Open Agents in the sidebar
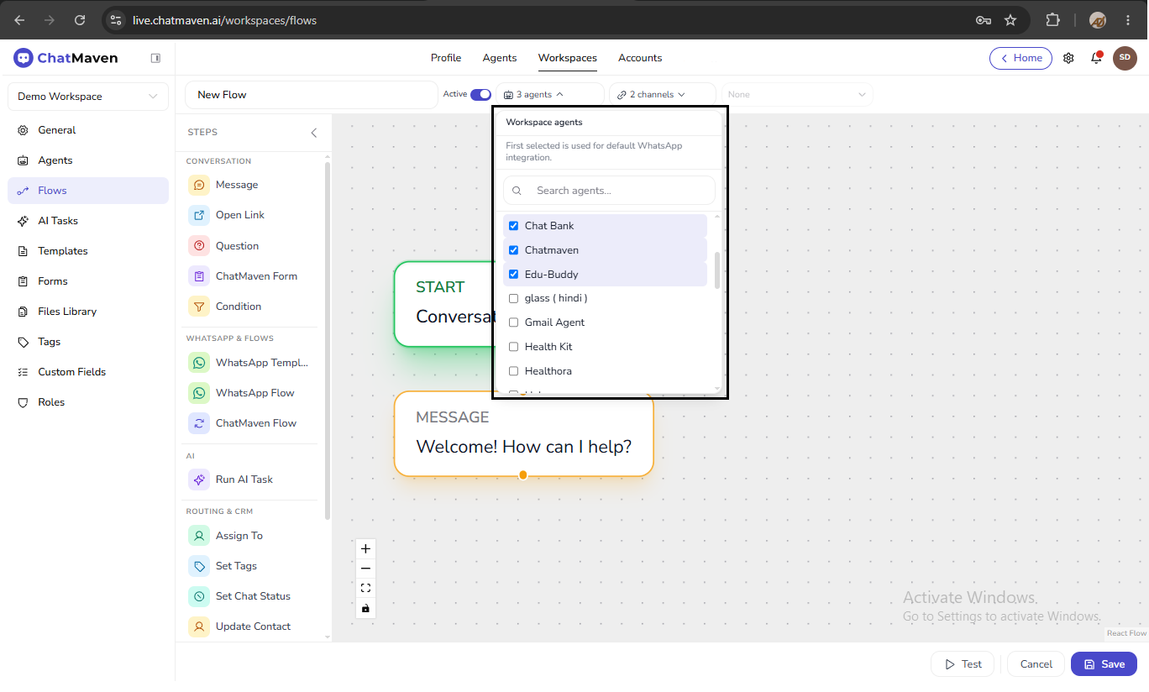The width and height of the screenshot is (1149, 692). click(x=88, y=160)
